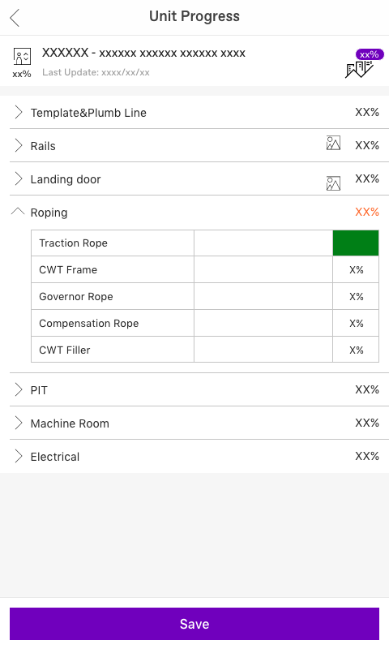Expand the PIT section
Viewport: 389px width, 649px height.
(x=19, y=389)
